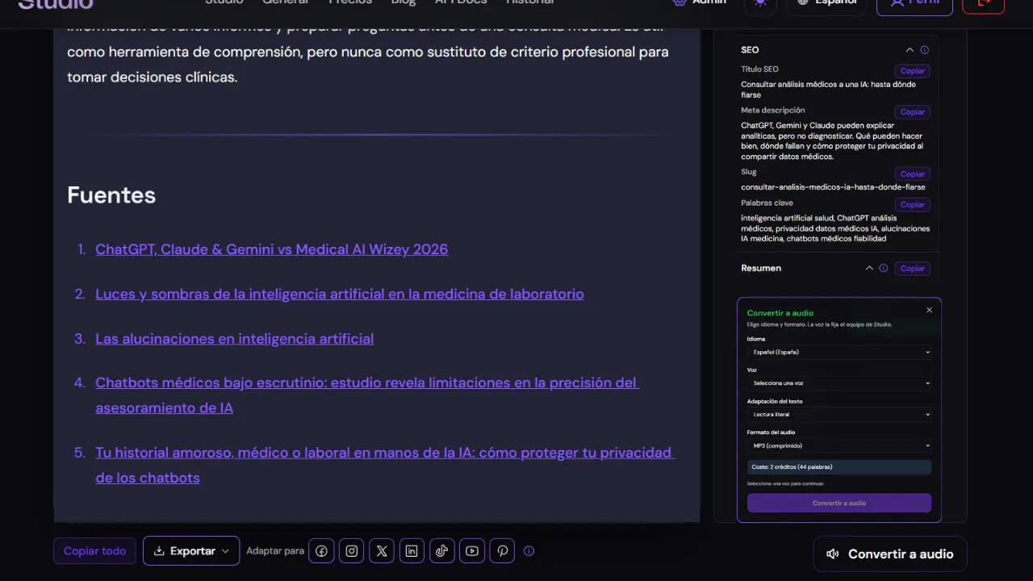Image resolution: width=1033 pixels, height=581 pixels.
Task: Open the Las alucinaciones en inteligencia artificial link
Action: (x=234, y=339)
